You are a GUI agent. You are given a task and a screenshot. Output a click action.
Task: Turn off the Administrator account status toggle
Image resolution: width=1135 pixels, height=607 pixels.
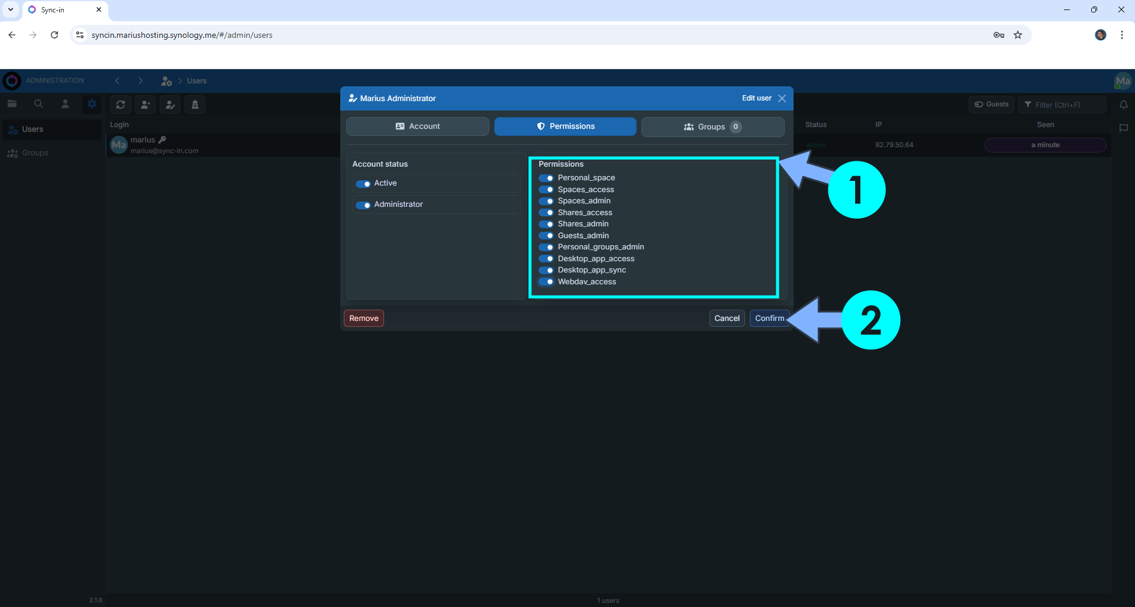[x=363, y=205]
